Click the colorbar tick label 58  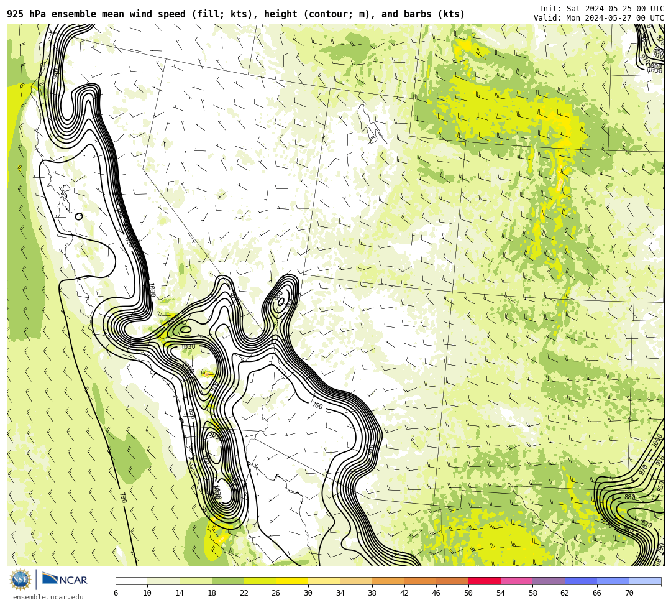533,593
